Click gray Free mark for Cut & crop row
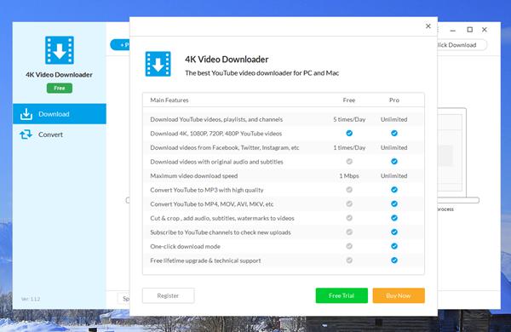The width and height of the screenshot is (511, 332). click(349, 218)
